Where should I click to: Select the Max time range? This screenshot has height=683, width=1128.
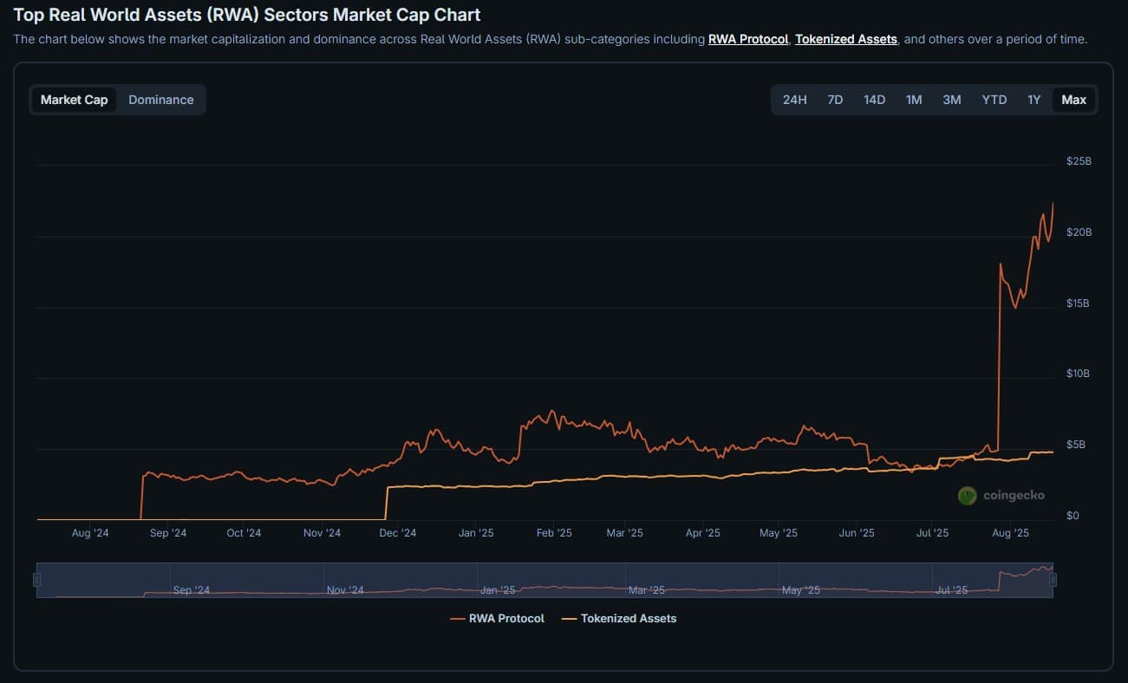[x=1073, y=99]
